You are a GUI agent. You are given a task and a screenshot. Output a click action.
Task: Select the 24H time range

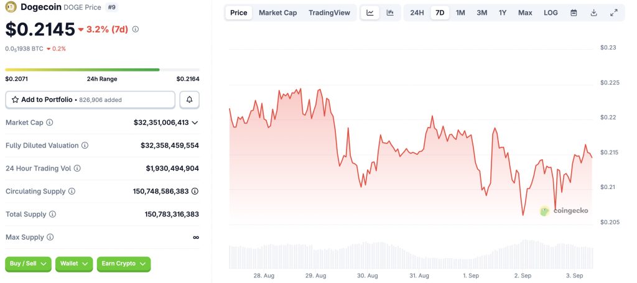point(417,12)
